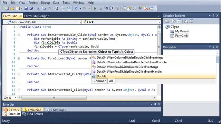Toggle the 1 Warning filter button
Viewport: 221px width, 124px height.
(x=32, y=110)
